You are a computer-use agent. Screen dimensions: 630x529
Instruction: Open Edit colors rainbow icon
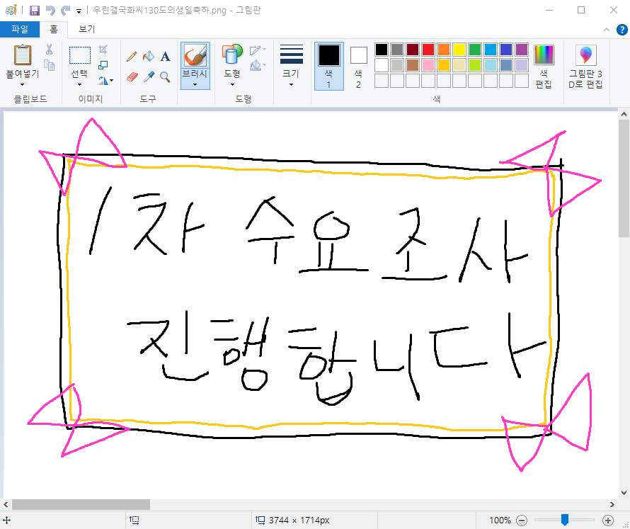tap(544, 55)
